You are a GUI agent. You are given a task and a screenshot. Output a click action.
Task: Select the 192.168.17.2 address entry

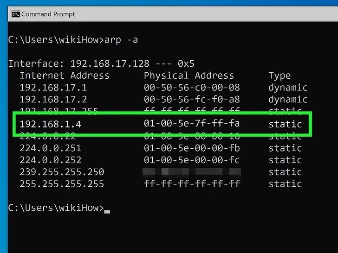[53, 100]
